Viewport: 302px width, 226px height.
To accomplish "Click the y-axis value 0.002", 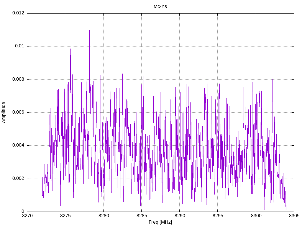I will [19, 178].
